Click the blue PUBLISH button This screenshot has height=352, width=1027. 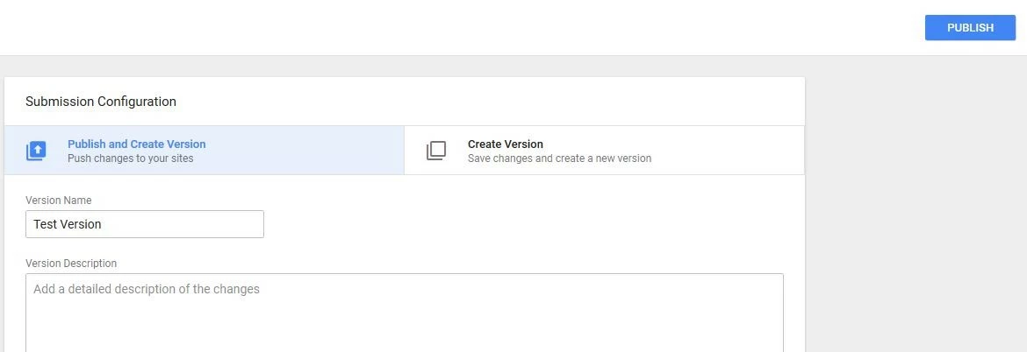pyautogui.click(x=970, y=27)
